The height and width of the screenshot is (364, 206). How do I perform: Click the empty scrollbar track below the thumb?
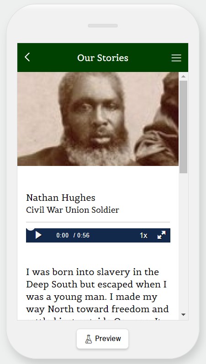(x=183, y=243)
